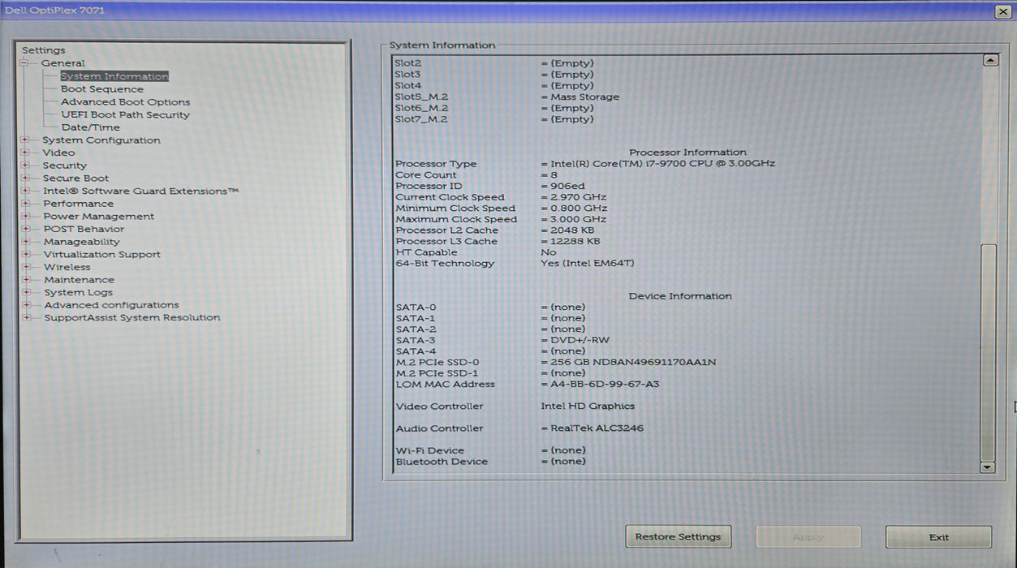Image resolution: width=1017 pixels, height=568 pixels.
Task: Expand the POST Behavior node
Action: click(26, 229)
